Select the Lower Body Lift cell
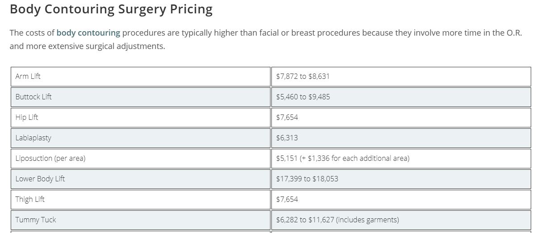The image size is (541, 233). [141, 179]
